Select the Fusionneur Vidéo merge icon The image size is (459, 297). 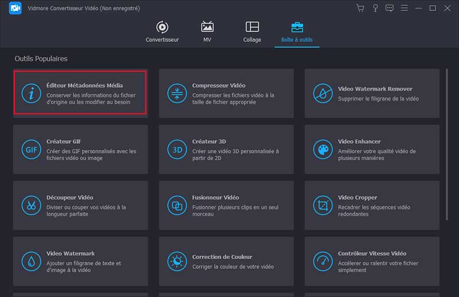(x=177, y=206)
